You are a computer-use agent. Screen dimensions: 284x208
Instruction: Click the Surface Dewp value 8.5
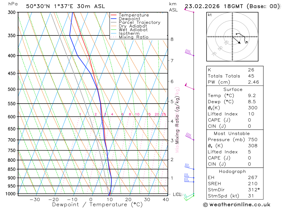click(x=252, y=102)
